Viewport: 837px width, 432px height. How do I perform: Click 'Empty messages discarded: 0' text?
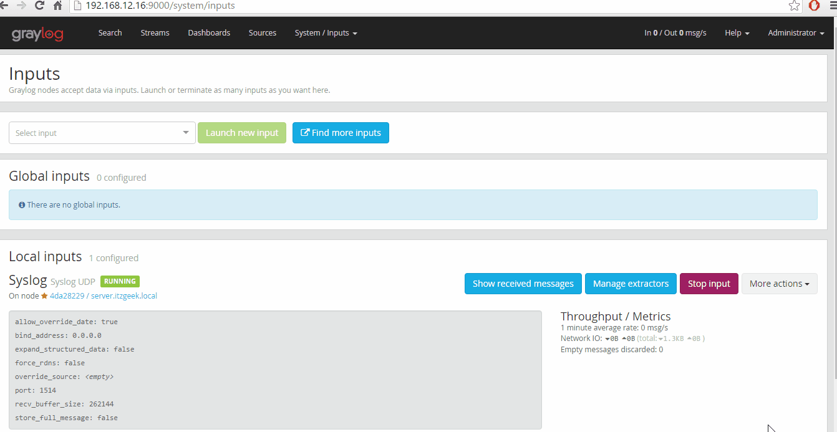pos(612,350)
